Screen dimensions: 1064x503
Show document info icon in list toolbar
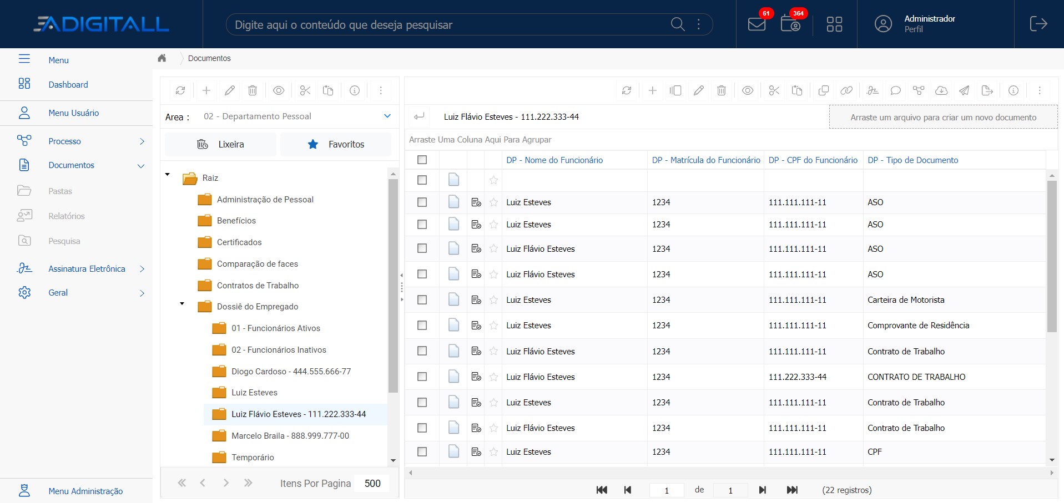(x=1013, y=90)
